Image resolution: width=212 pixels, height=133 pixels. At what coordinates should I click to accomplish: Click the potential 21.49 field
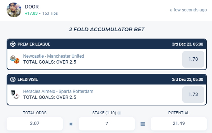pyautogui.click(x=179, y=124)
